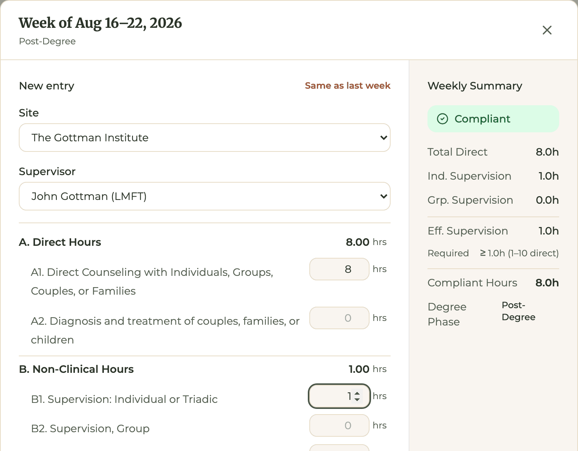Click the B. Non-Clinical Hours heading
The height and width of the screenshot is (451, 578).
click(76, 369)
